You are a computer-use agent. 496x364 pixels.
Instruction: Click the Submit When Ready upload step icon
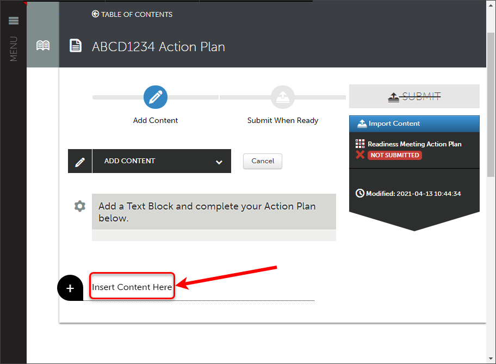coord(283,97)
